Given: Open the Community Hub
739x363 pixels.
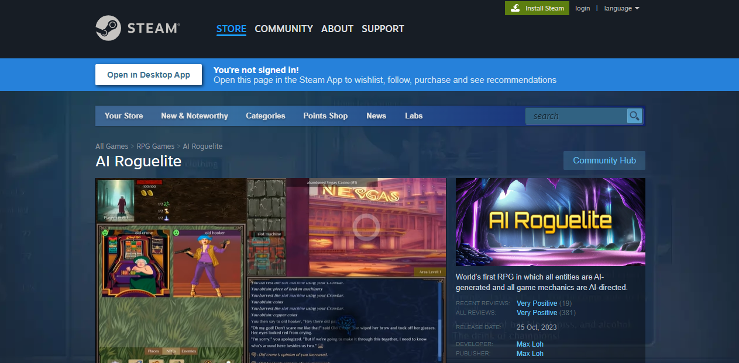Looking at the screenshot, I should coord(604,160).
